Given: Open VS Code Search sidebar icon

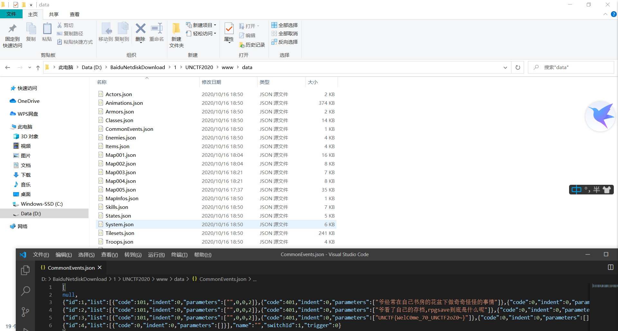Looking at the screenshot, I should (25, 291).
